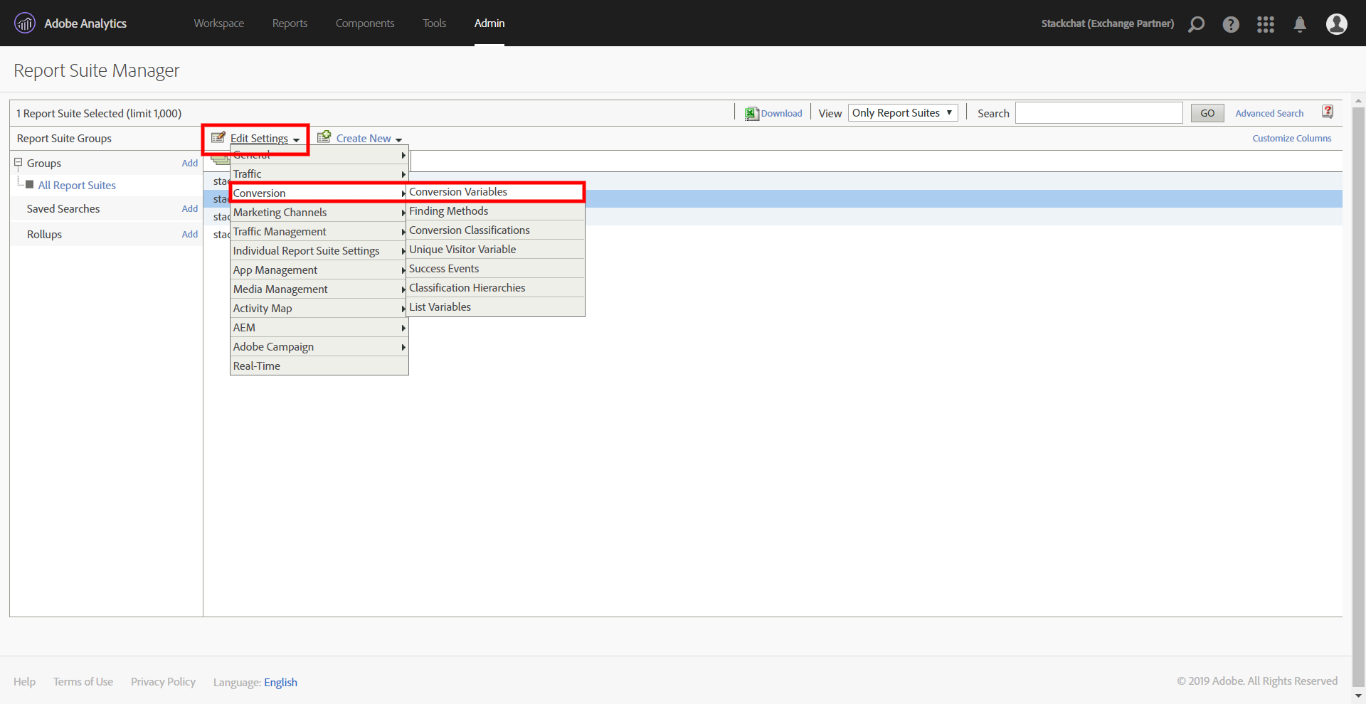
Task: Click the page scrollbar up arrow
Action: [x=1358, y=101]
